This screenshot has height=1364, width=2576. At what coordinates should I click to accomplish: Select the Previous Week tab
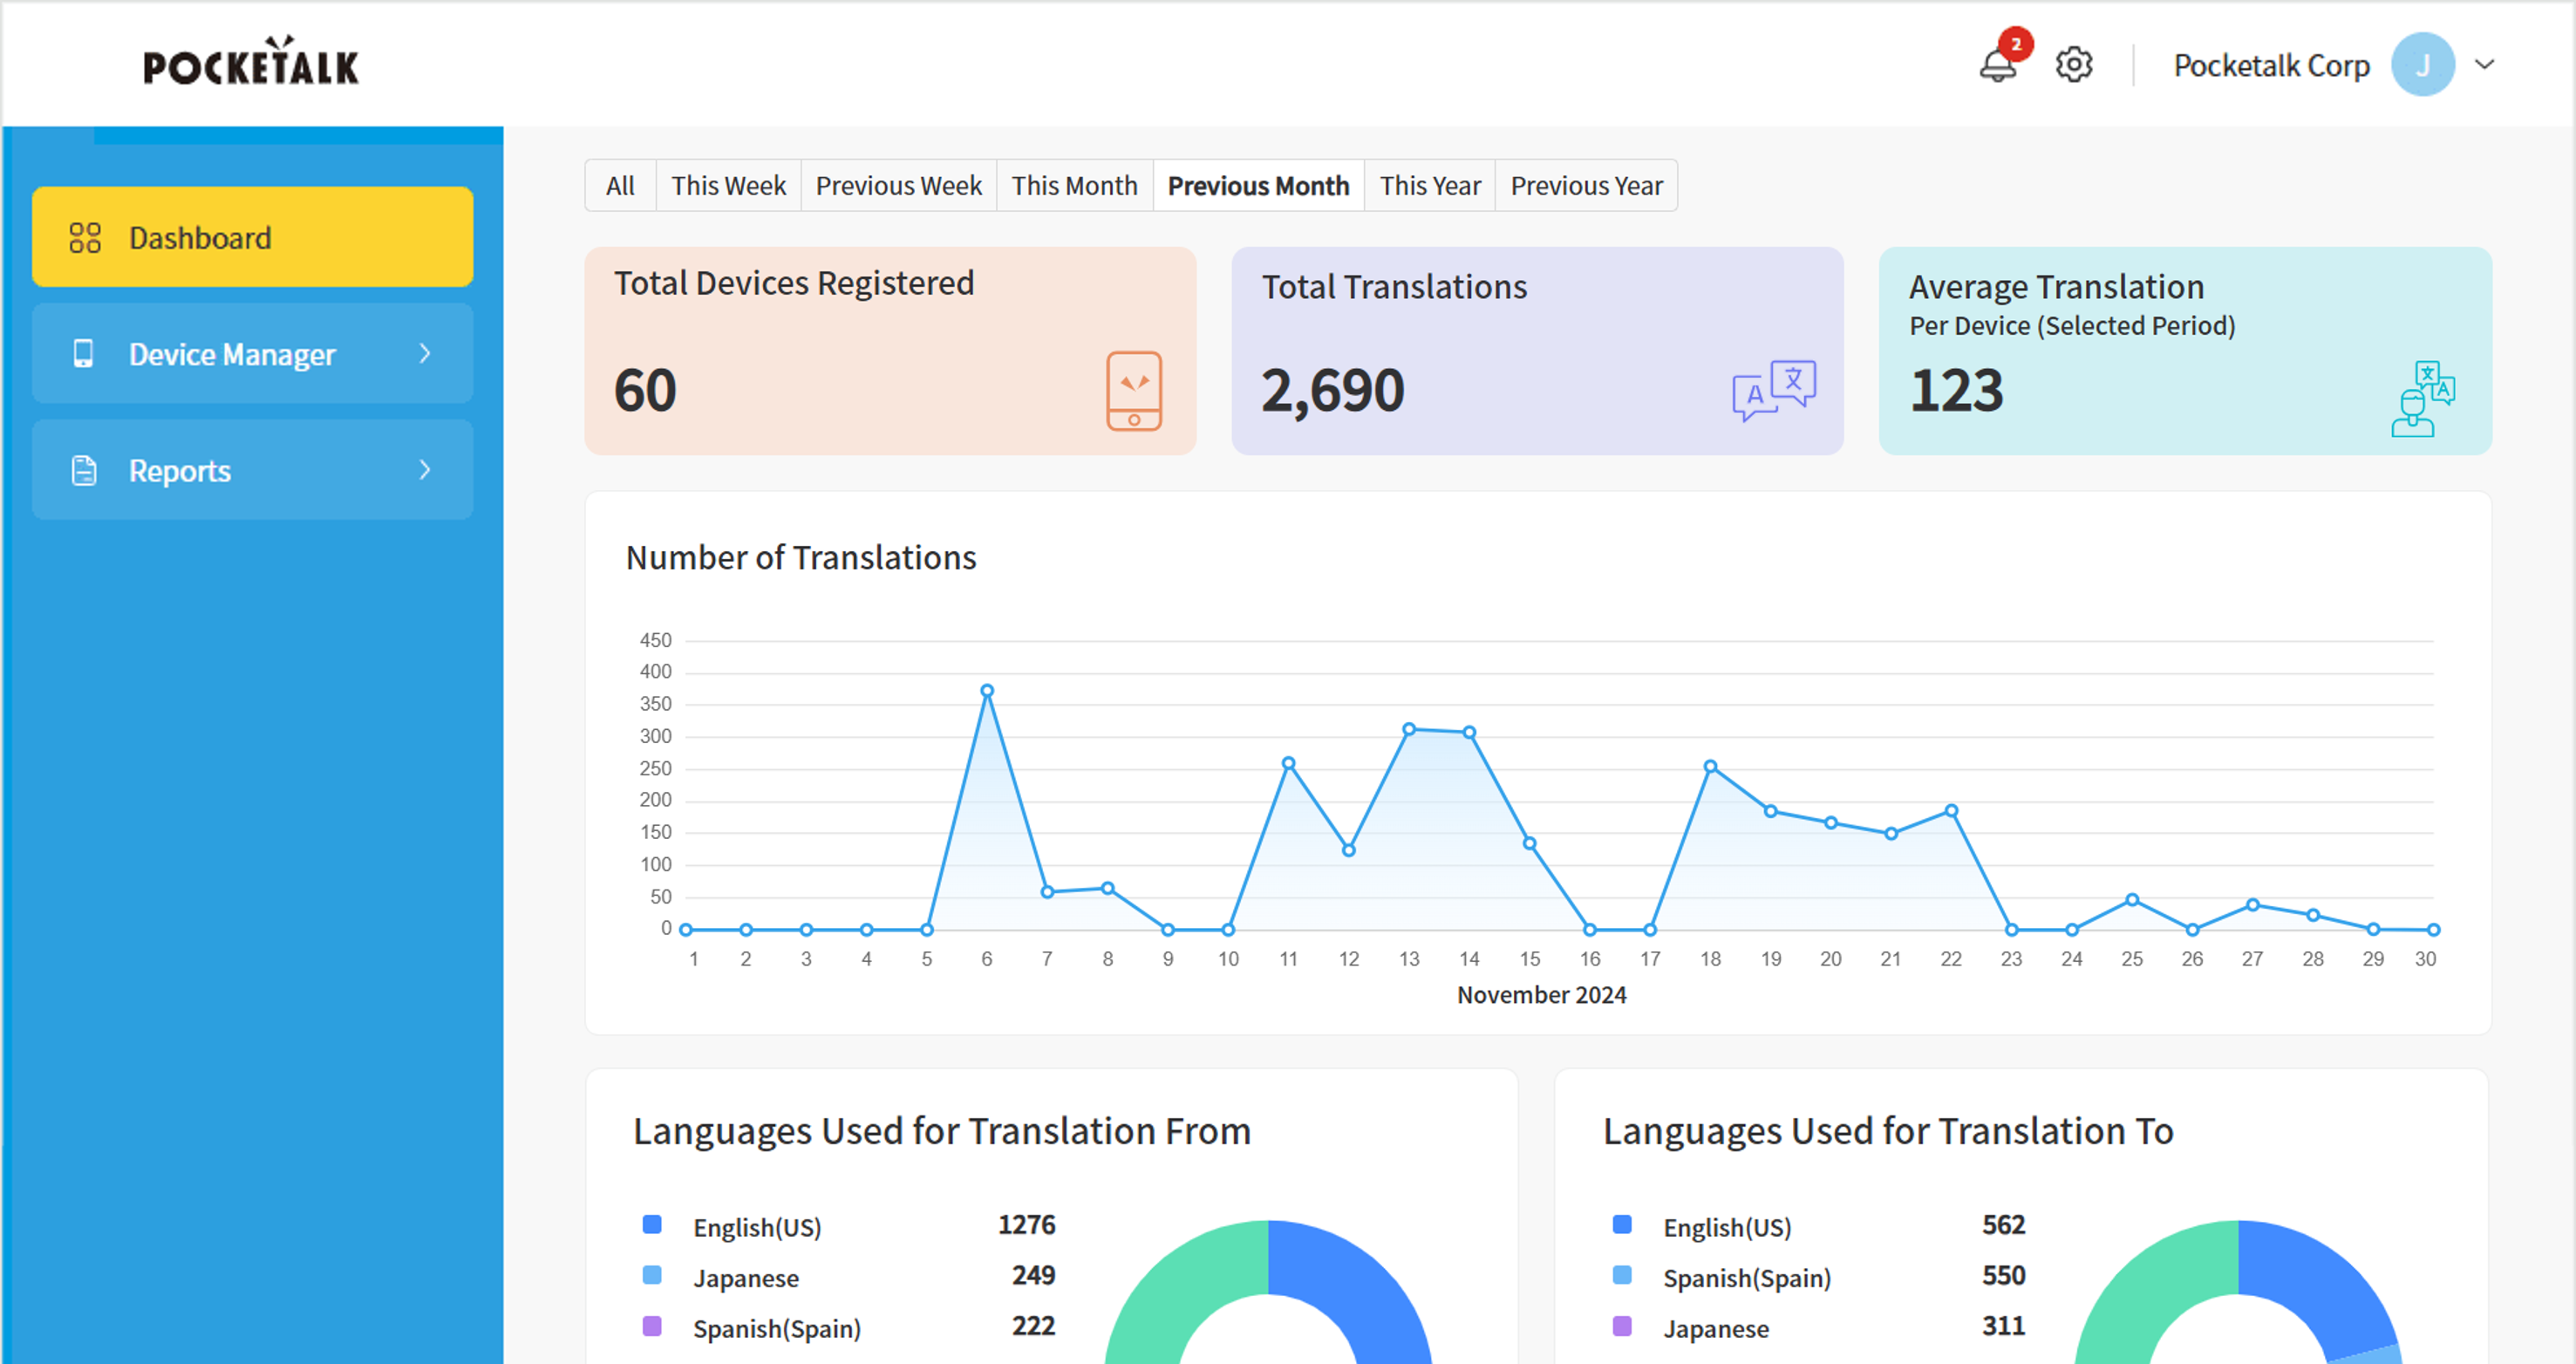click(x=898, y=186)
